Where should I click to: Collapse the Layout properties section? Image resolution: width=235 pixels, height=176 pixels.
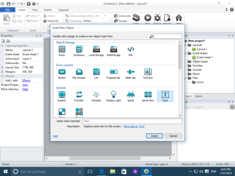pyautogui.click(x=2, y=46)
